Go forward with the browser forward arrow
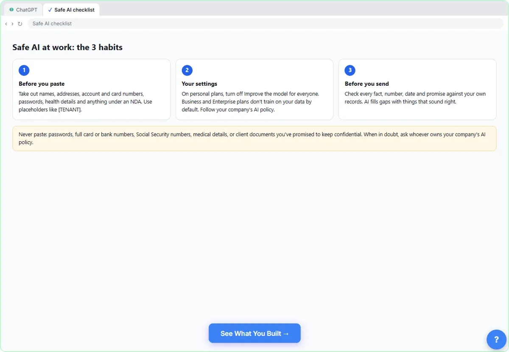The height and width of the screenshot is (352, 509). [x=12, y=24]
